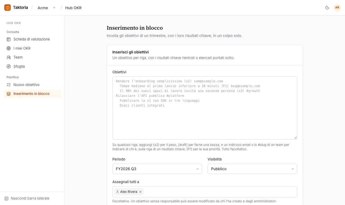Click the Obiettivi text area
The width and height of the screenshot is (345, 205).
[205, 108]
